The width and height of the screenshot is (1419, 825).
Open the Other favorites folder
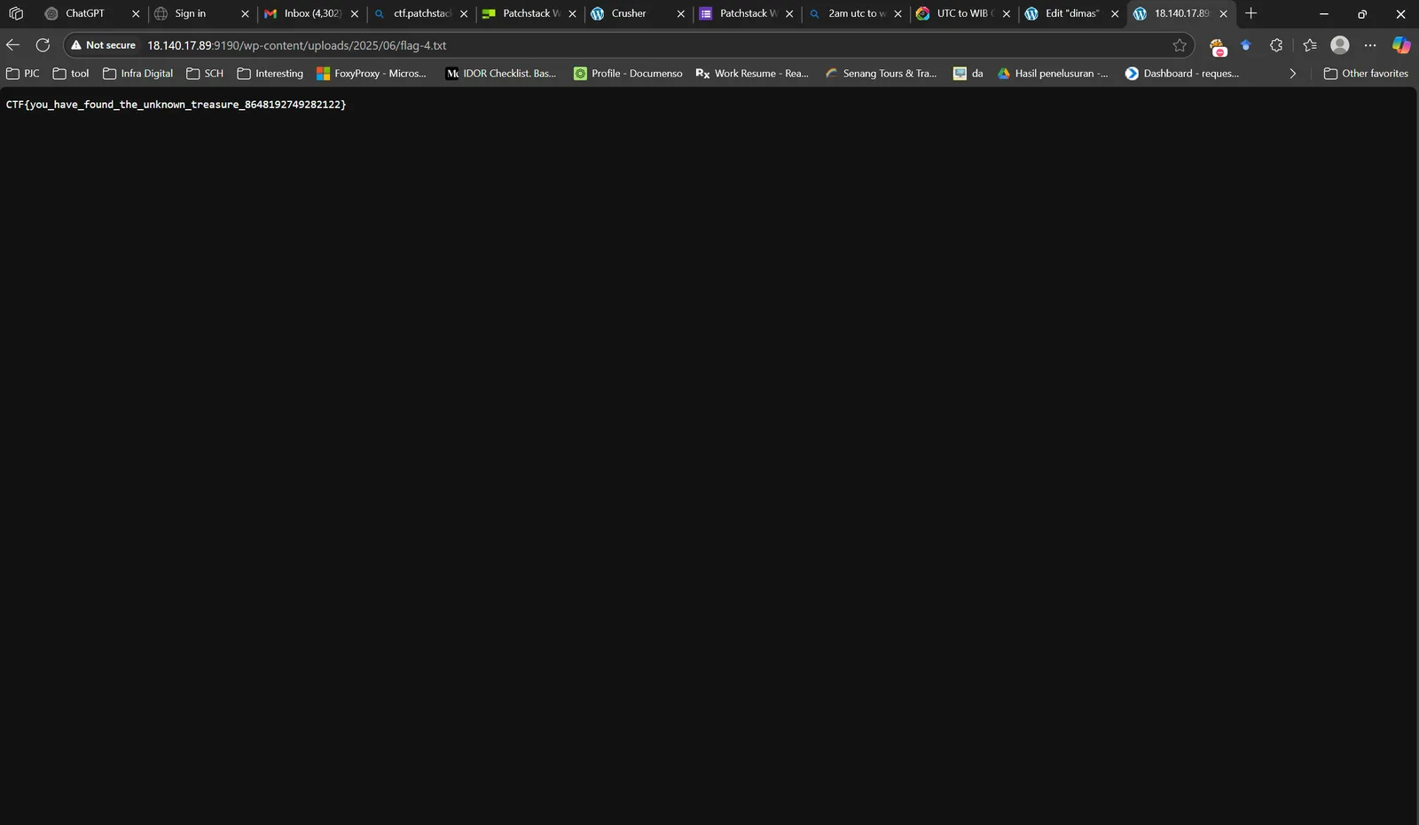click(x=1366, y=74)
